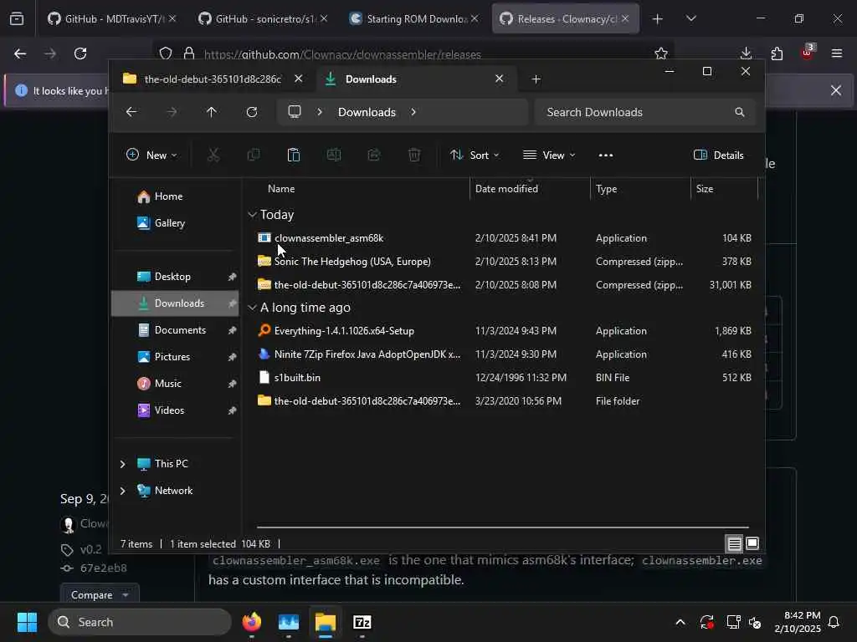
Task: Open the View dropdown
Action: click(x=549, y=155)
